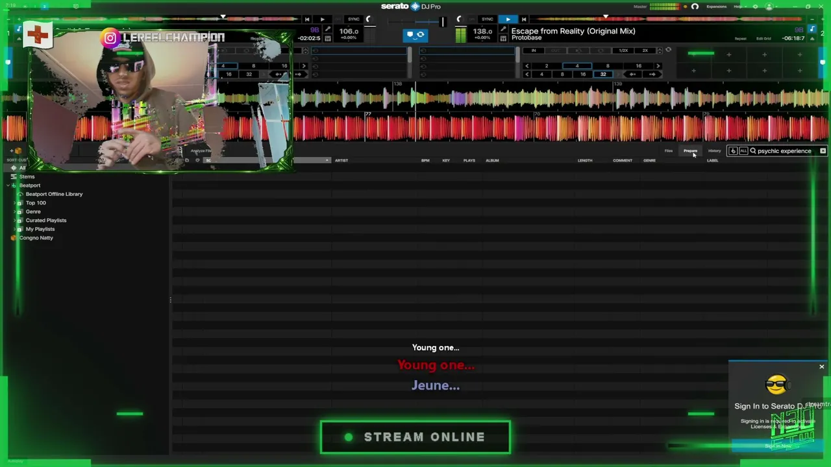Open the user account icon
The image size is (831, 467).
pyautogui.click(x=769, y=6)
